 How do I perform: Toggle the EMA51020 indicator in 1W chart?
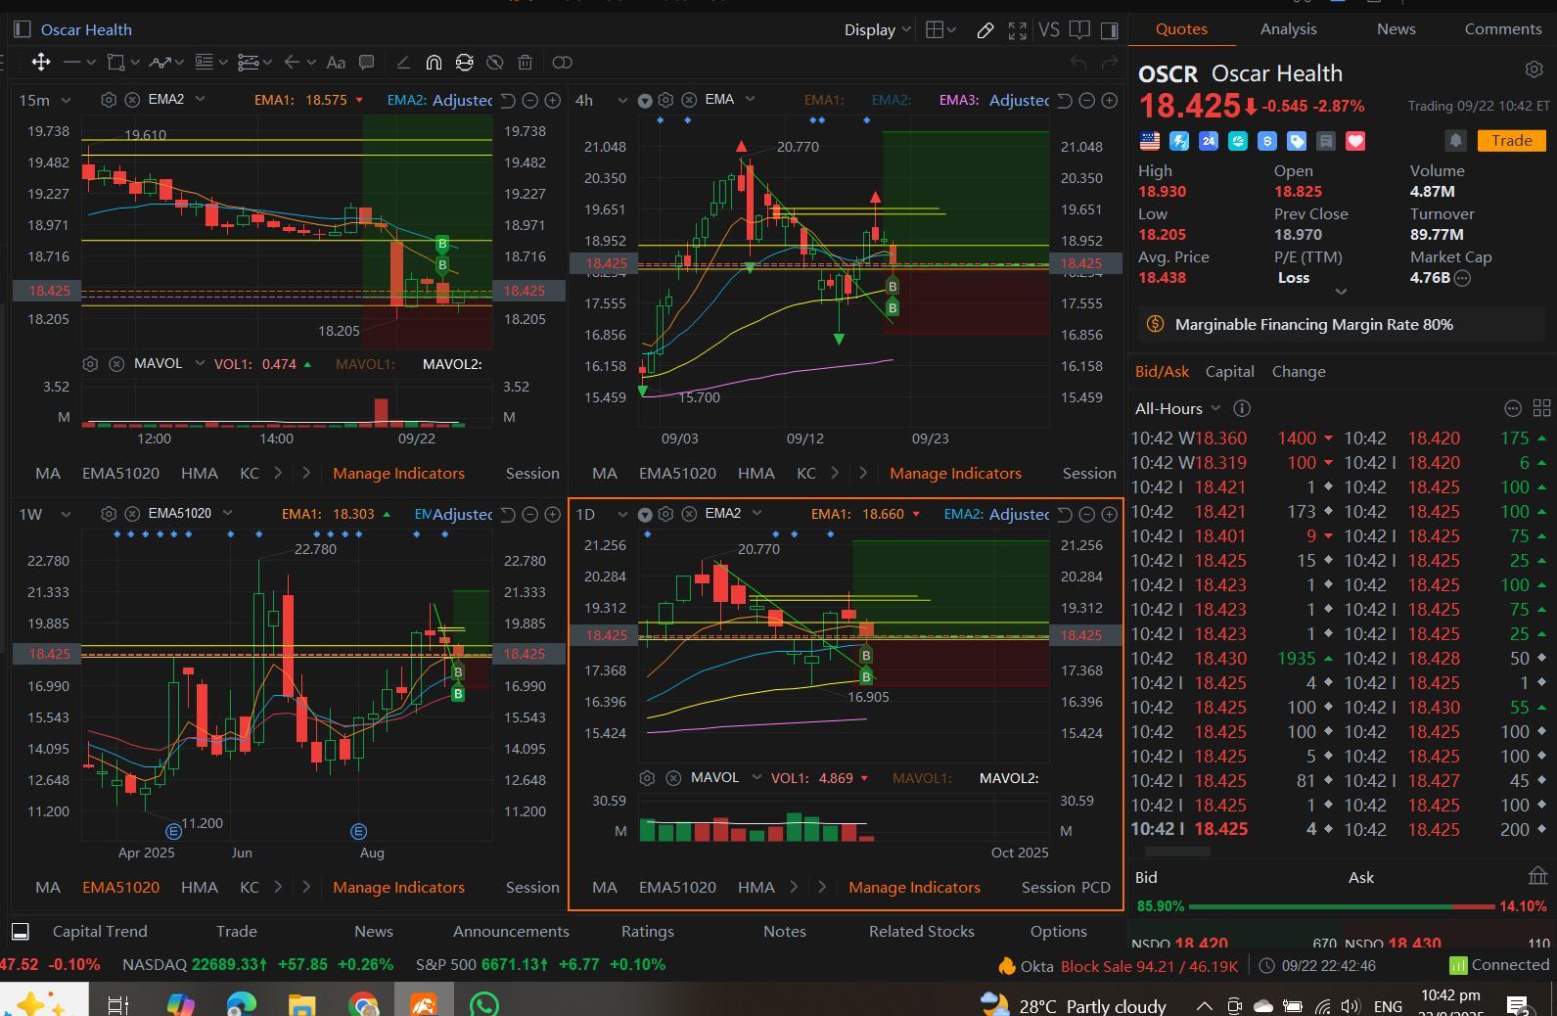click(120, 888)
